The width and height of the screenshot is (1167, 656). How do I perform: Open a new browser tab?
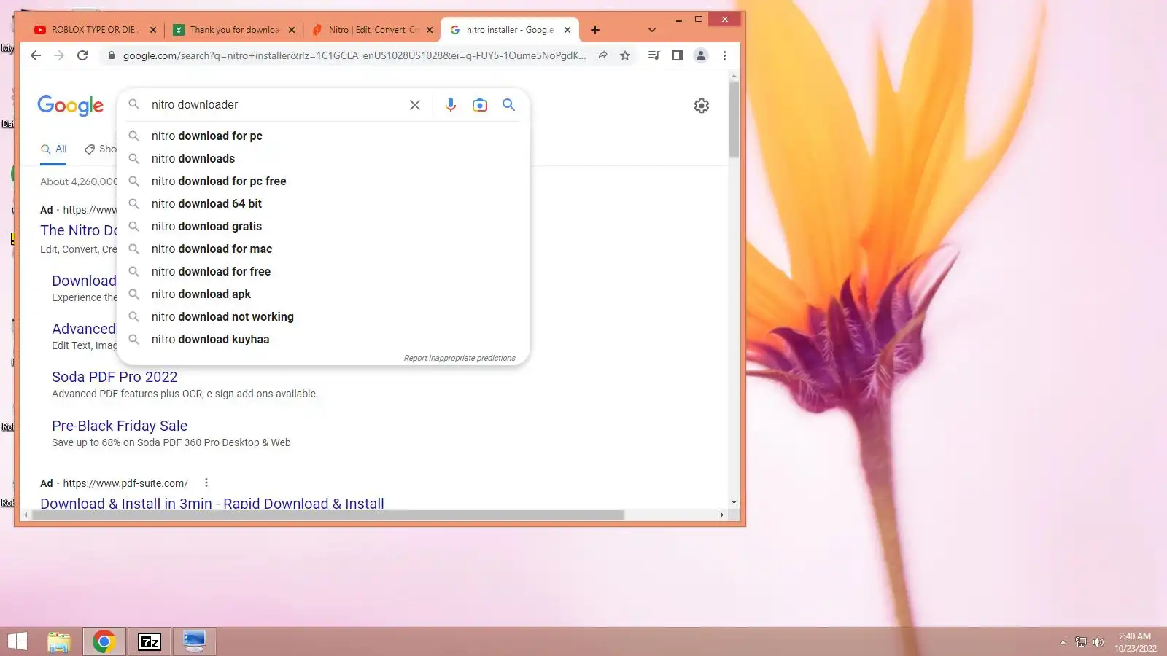tap(595, 30)
